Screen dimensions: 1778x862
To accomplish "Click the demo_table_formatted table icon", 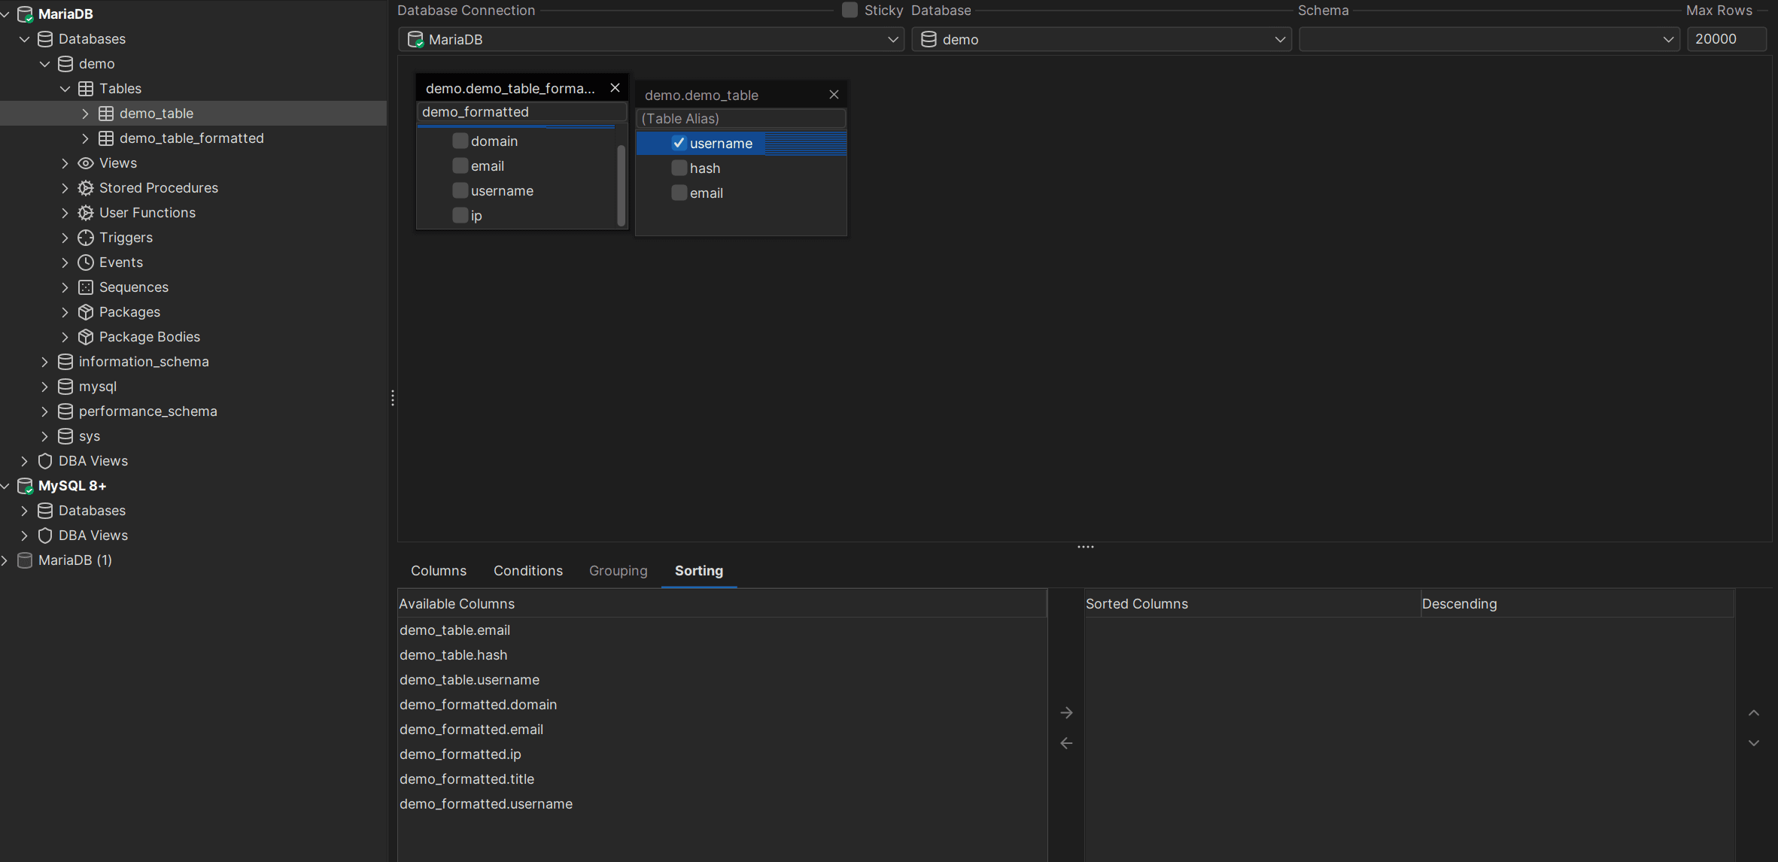I will point(106,138).
